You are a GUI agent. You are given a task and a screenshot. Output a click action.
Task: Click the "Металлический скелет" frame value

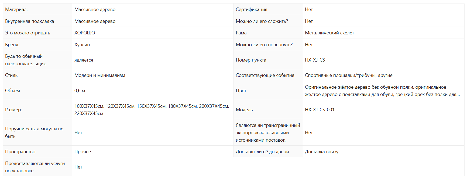click(329, 33)
